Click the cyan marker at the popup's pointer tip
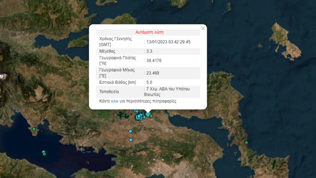Viewport: 316px width, 178px height. (x=148, y=114)
